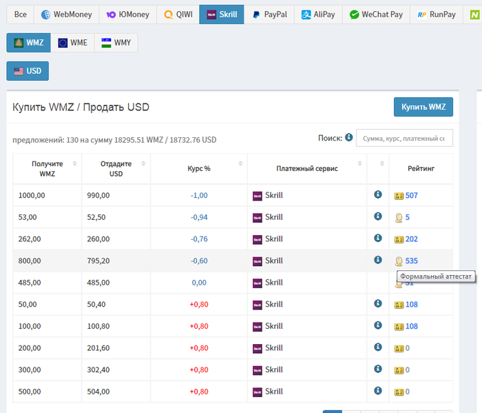Viewport: 482px width, 413px height.
Task: Click passport icon in 200,00 row
Action: (399, 348)
